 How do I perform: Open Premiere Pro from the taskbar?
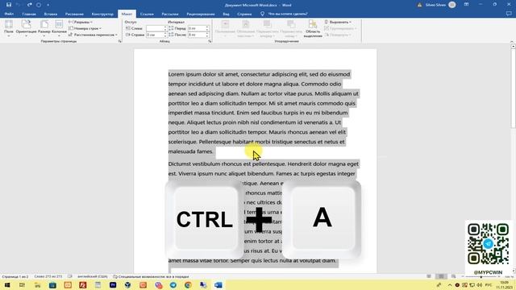[113, 285]
